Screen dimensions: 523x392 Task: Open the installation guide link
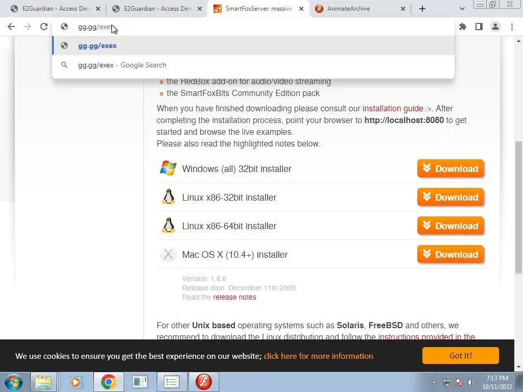coord(393,109)
